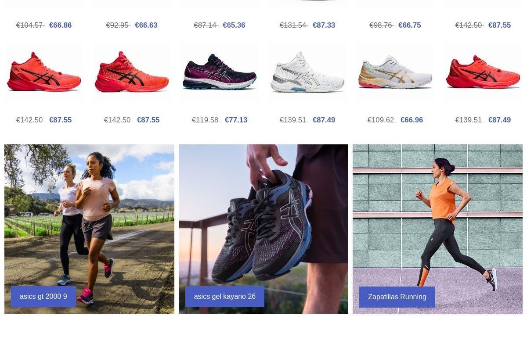Open the woman in orange top running image
The width and height of the screenshot is (527, 337).
pos(437,229)
